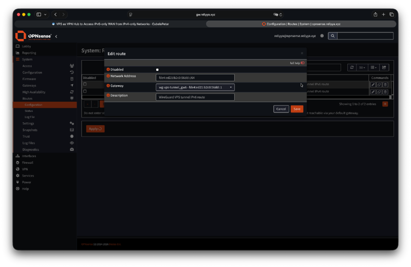Image resolution: width=411 pixels, height=267 pixels.
Task: Cancel the Edit route dialog
Action: (x=281, y=109)
